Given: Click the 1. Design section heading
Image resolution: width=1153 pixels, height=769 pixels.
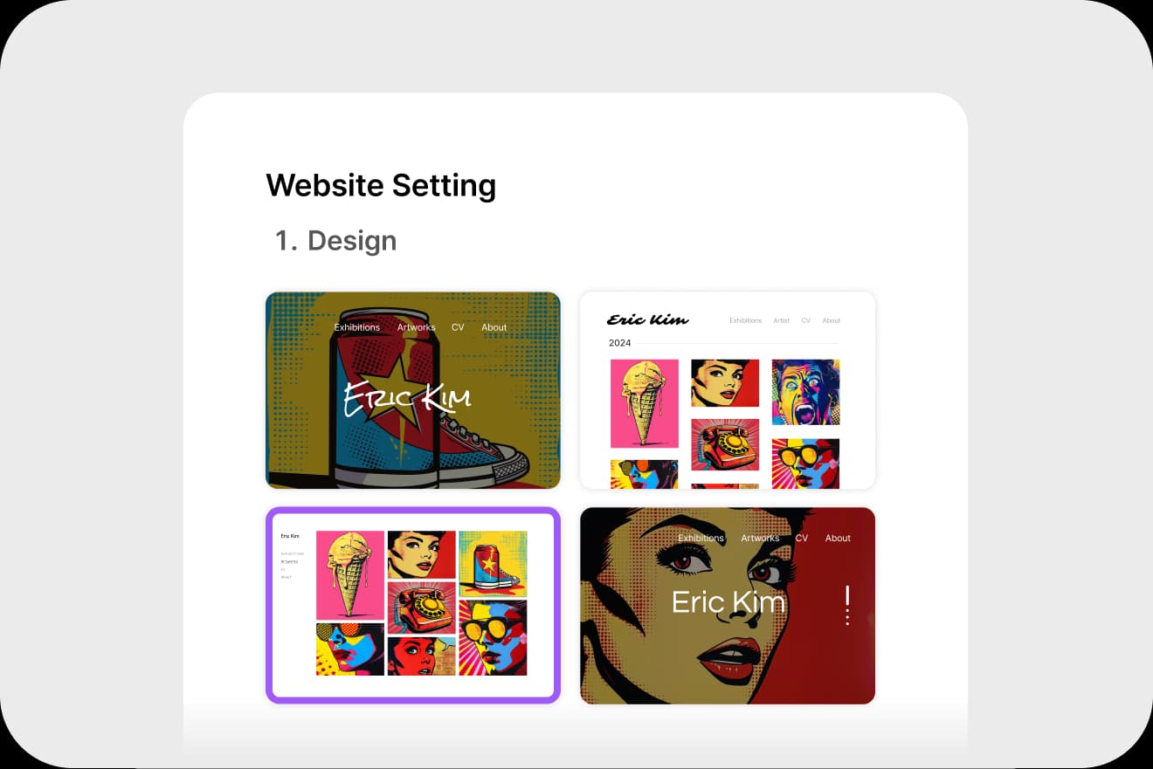Looking at the screenshot, I should (x=335, y=240).
